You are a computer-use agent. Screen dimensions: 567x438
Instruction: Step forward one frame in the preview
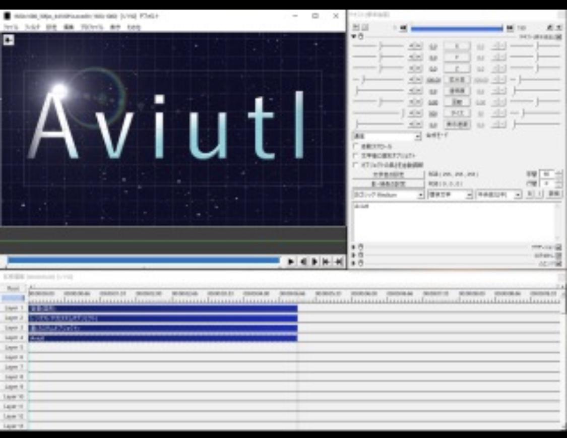pyautogui.click(x=314, y=262)
